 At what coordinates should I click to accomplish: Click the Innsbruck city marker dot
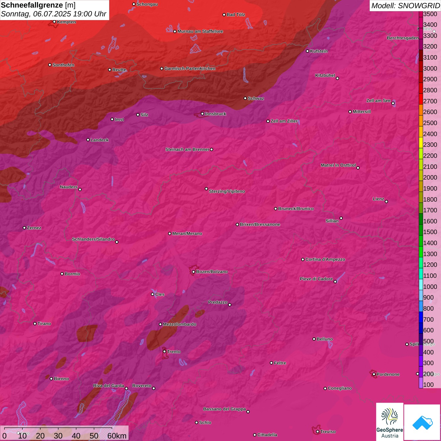tap(203, 114)
